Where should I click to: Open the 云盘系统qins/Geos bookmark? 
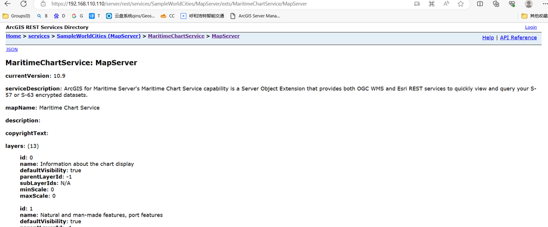(x=131, y=16)
